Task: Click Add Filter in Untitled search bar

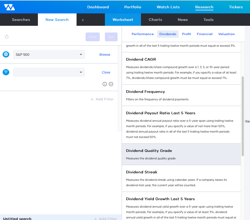Action: tap(105, 218)
